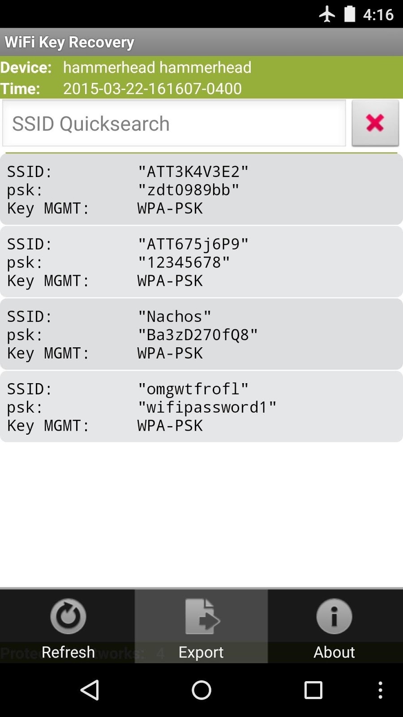This screenshot has width=403, height=717.
Task: Tap the Android home circle button
Action: point(201,690)
